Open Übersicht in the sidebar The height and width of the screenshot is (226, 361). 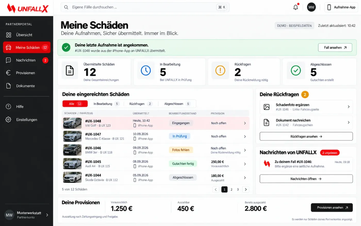pos(27,35)
